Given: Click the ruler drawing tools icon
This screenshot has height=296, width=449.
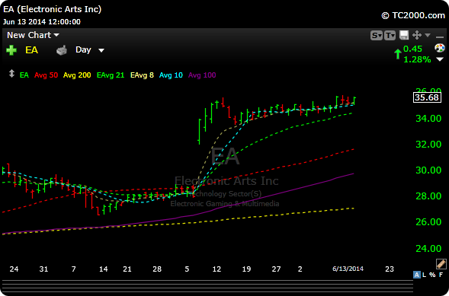Looking at the screenshot, I should click(441, 264).
